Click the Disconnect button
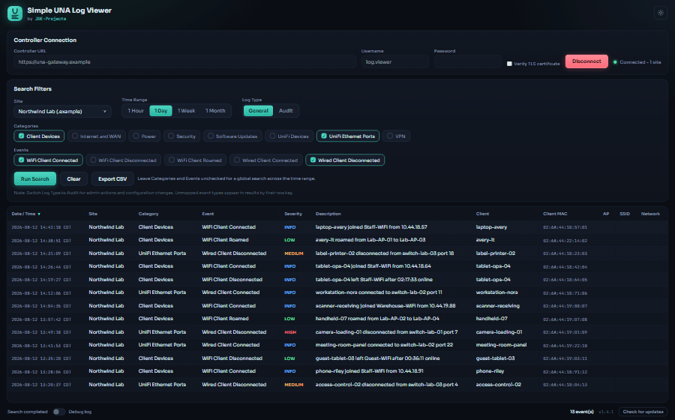 pos(586,61)
